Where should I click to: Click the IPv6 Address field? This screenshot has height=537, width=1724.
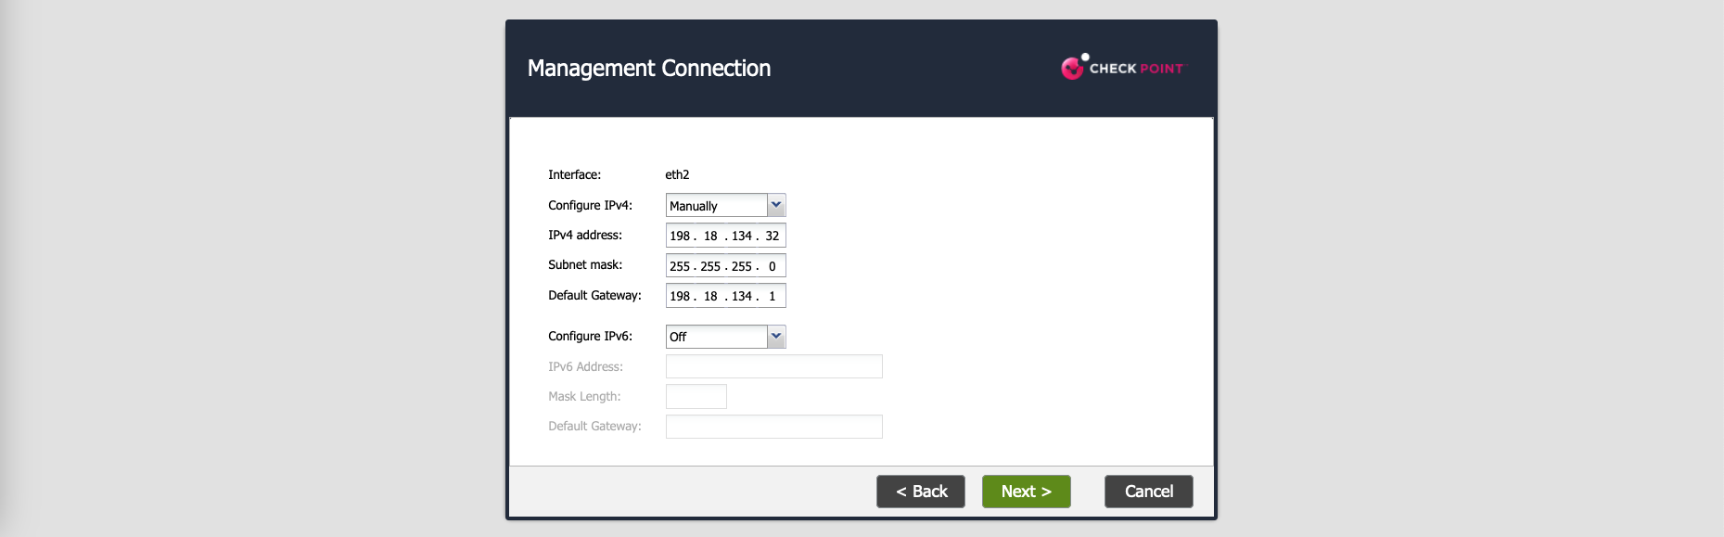pyautogui.click(x=773, y=366)
